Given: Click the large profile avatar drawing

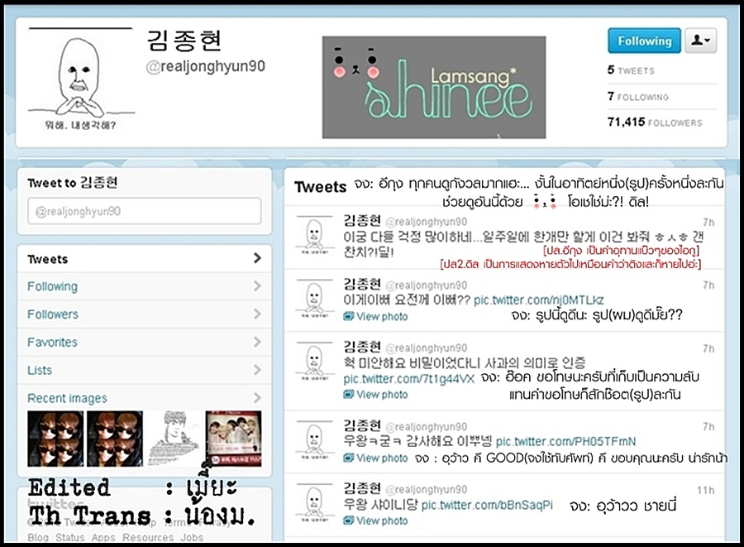Looking at the screenshot, I should [x=81, y=79].
